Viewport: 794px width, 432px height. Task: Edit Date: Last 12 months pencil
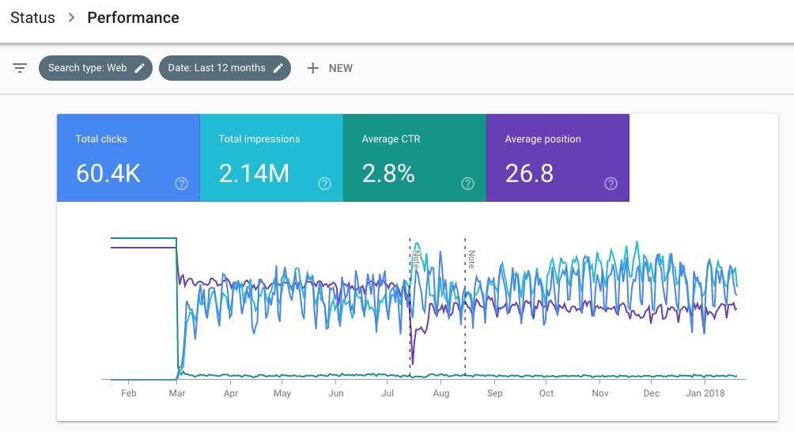tap(278, 68)
